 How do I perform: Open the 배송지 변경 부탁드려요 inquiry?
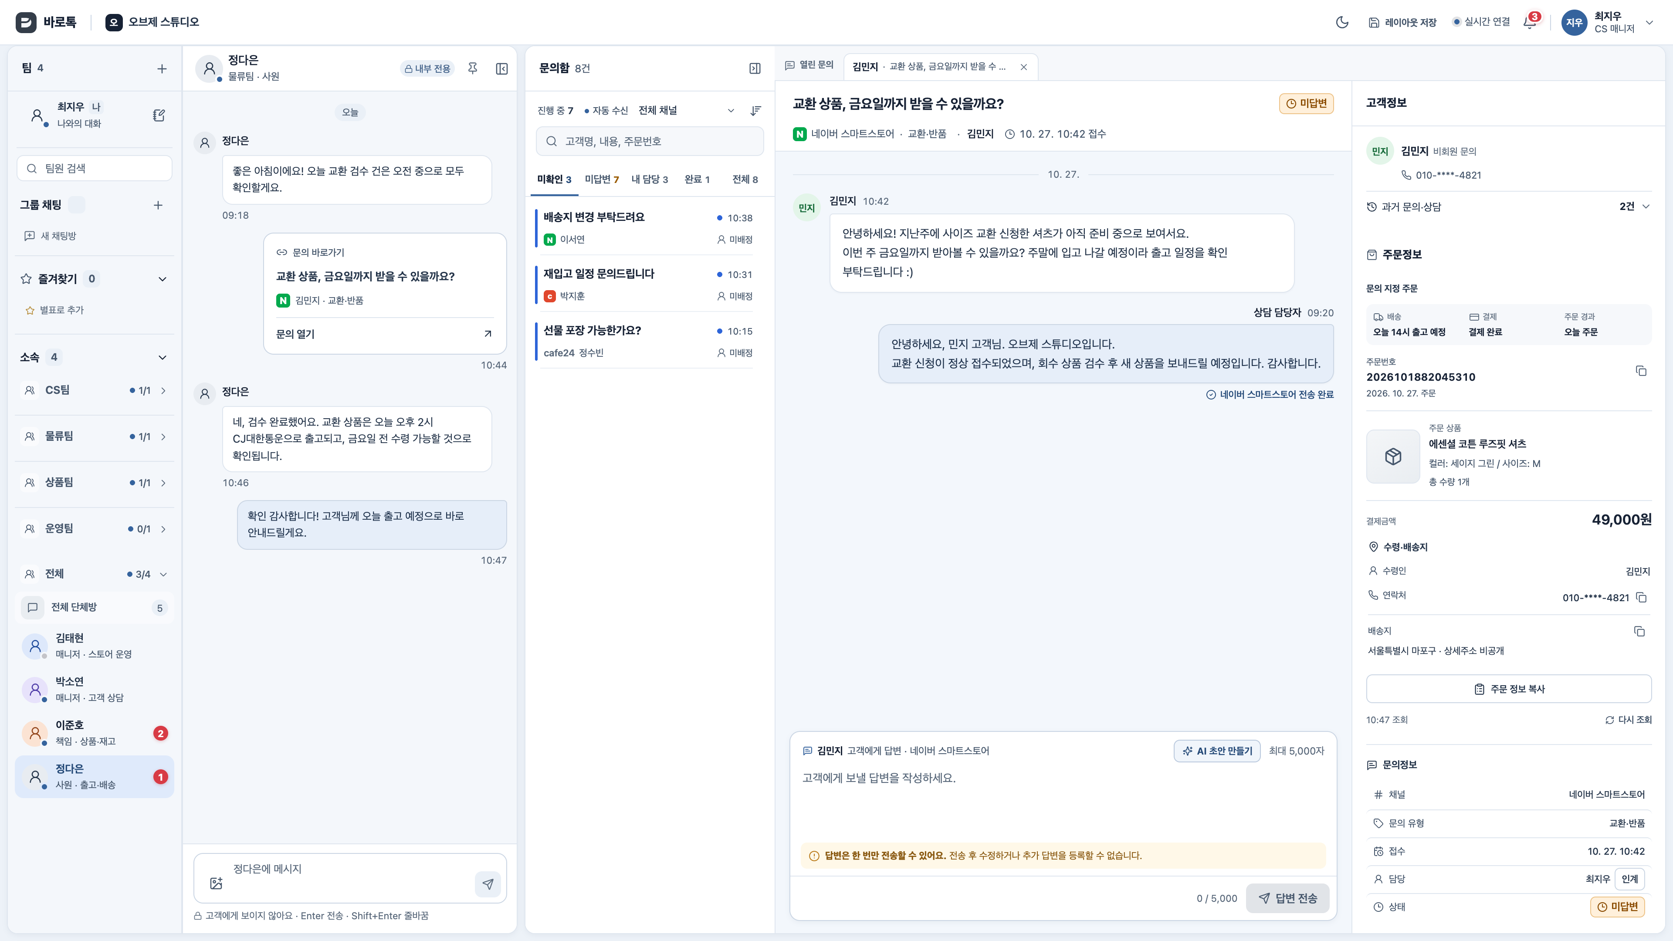point(647,228)
